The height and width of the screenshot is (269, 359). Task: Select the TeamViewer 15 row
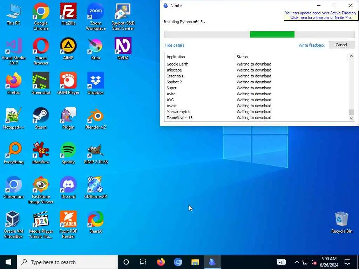tap(256, 118)
